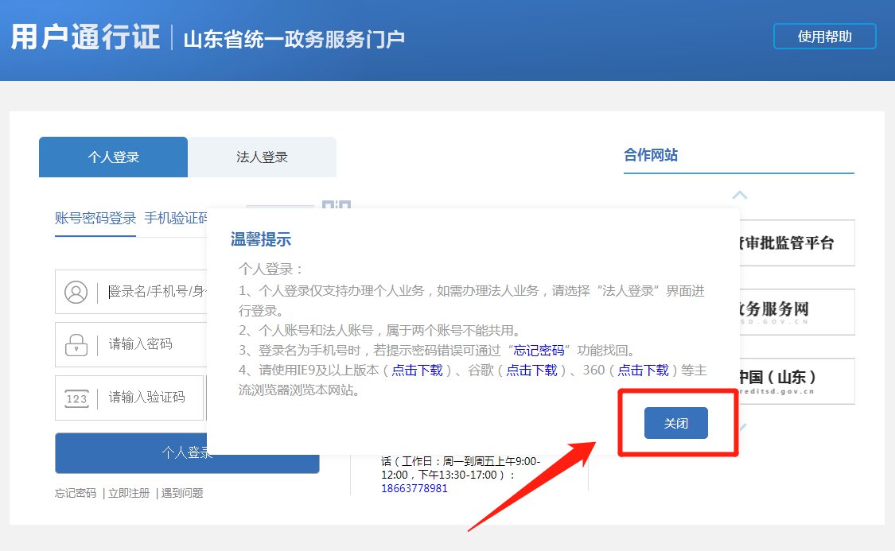Viewport: 895px width, 551px height.
Task: Click the 温馨提示 dialog title
Action: pyautogui.click(x=261, y=239)
